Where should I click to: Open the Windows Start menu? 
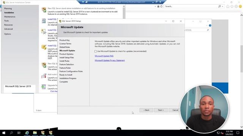pos(4,133)
